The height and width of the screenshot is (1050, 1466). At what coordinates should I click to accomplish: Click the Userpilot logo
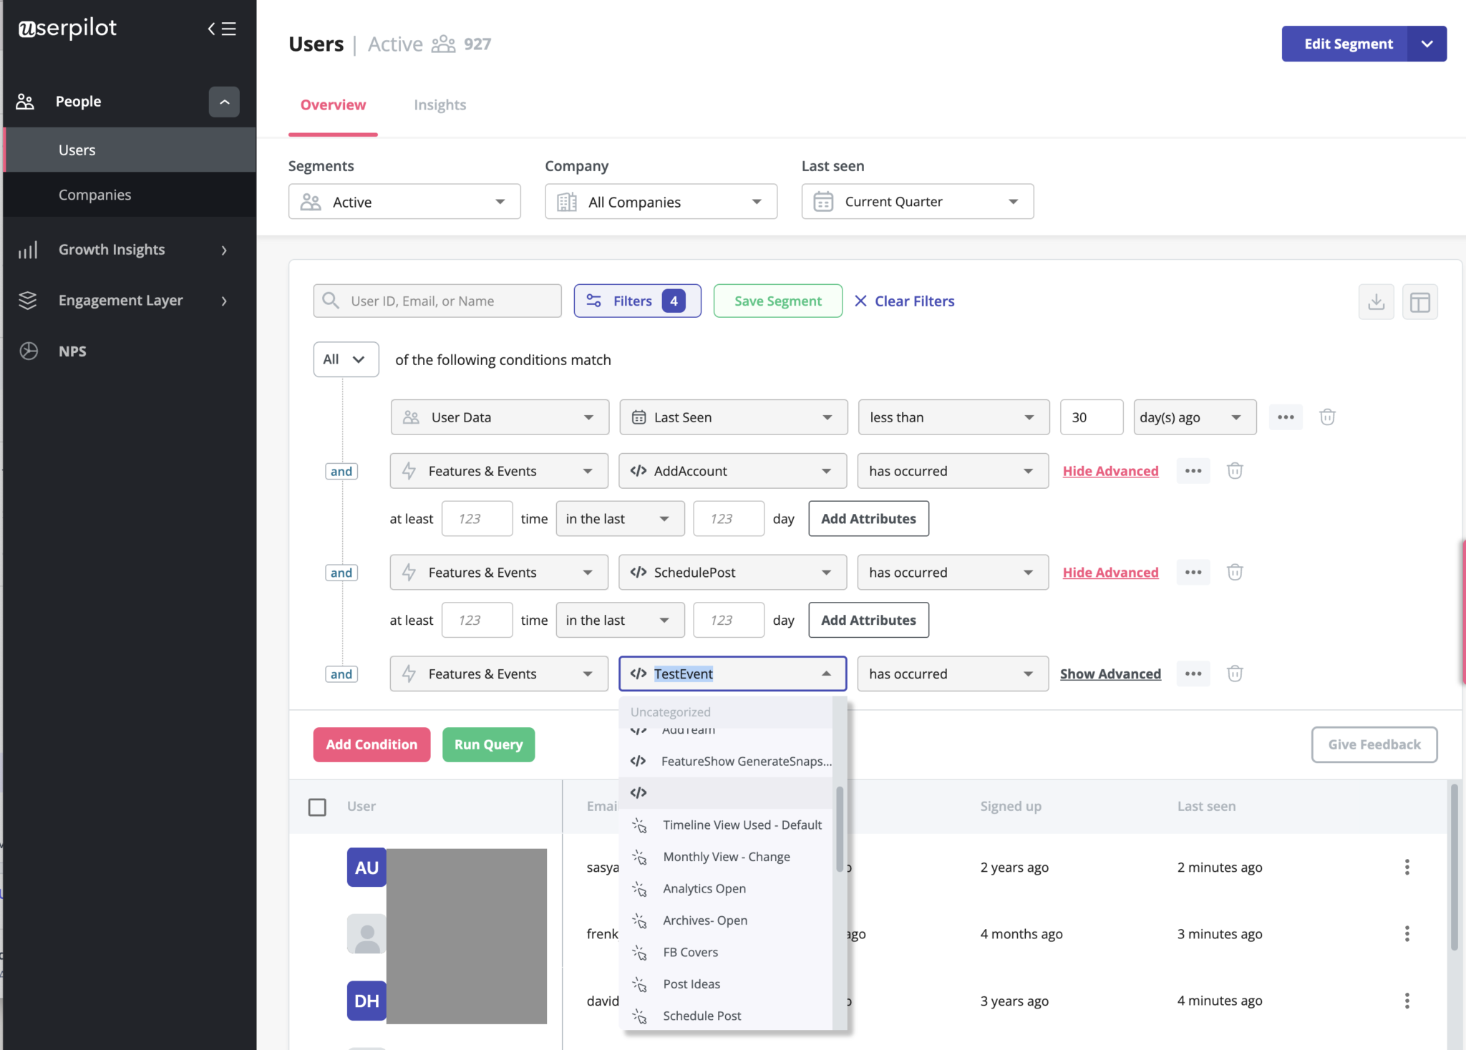[67, 28]
